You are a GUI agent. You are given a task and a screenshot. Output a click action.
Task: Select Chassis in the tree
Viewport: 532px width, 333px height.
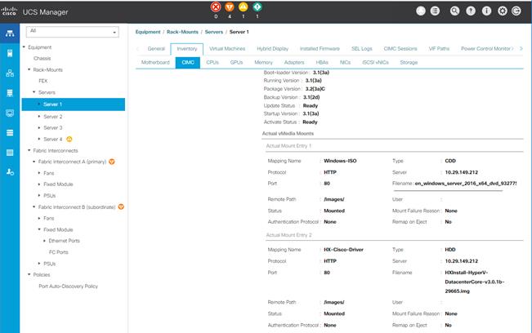42,58
